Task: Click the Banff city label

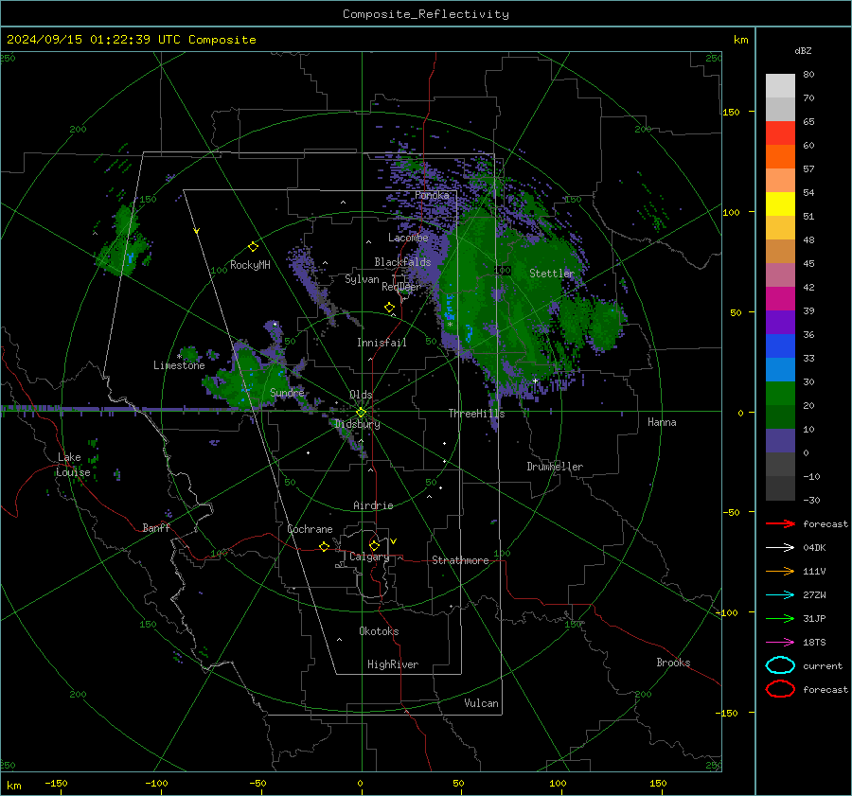Action: (x=156, y=528)
